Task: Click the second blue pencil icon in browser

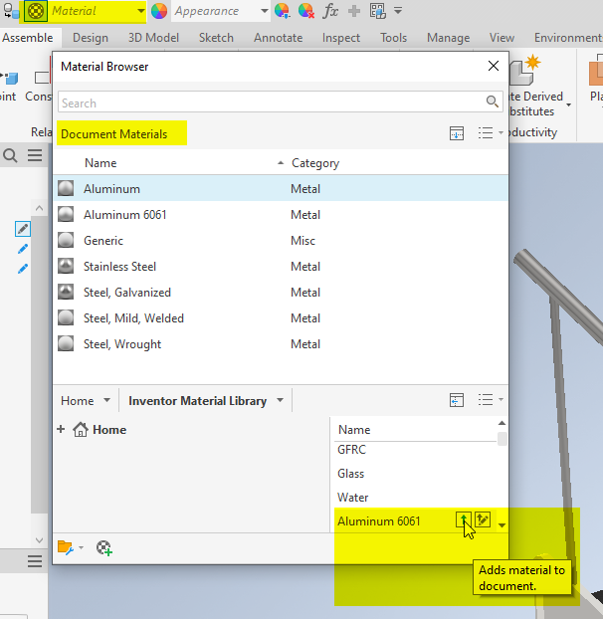Action: click(x=23, y=249)
